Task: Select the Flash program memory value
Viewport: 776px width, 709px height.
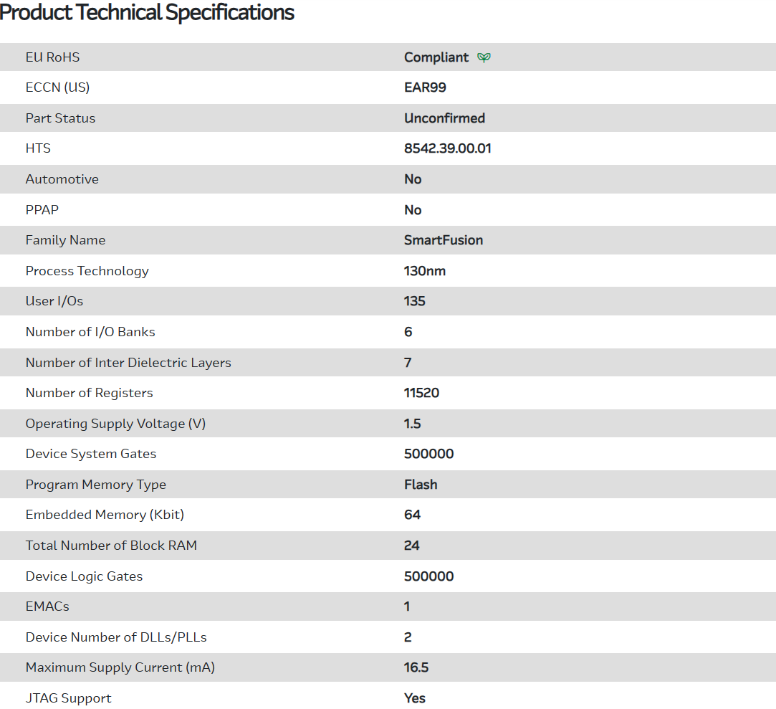Action: (x=421, y=485)
